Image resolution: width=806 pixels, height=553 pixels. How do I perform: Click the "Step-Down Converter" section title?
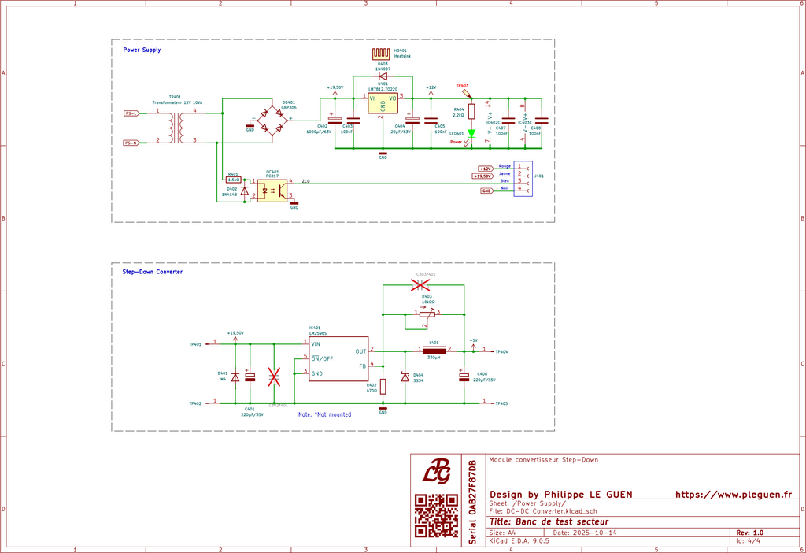point(152,272)
